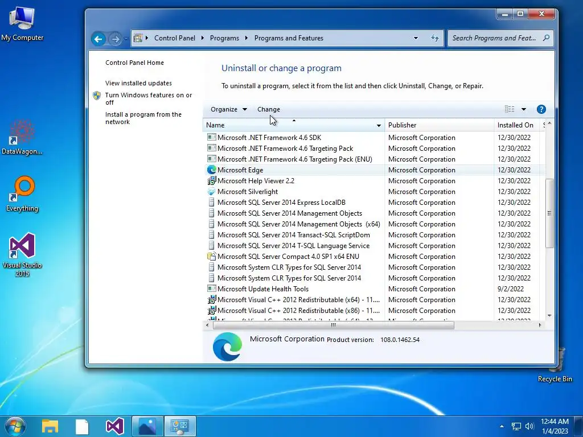583x437 pixels.
Task: Click the Microsoft Edge icon in list
Action: tap(212, 170)
